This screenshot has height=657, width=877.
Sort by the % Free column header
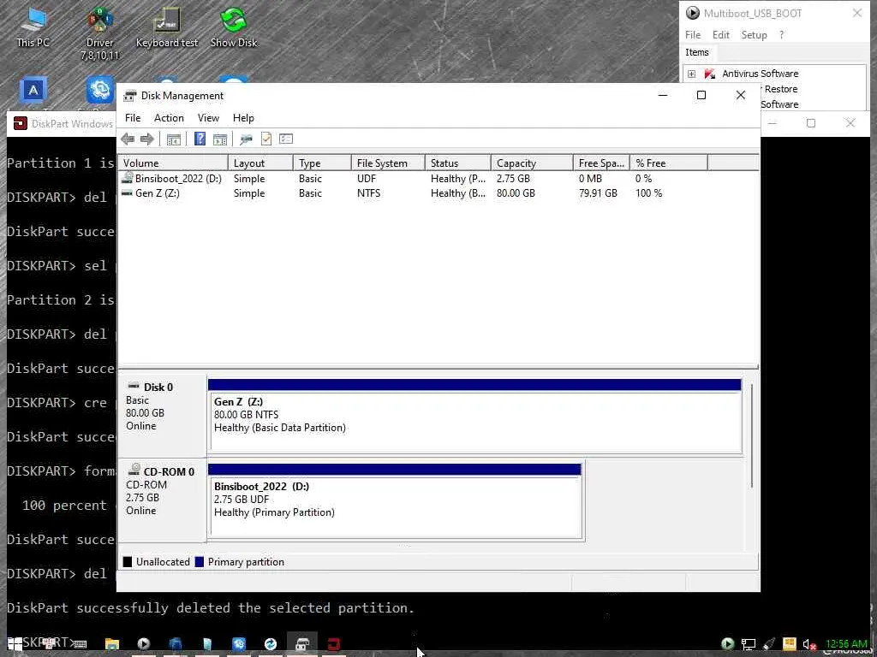click(669, 163)
